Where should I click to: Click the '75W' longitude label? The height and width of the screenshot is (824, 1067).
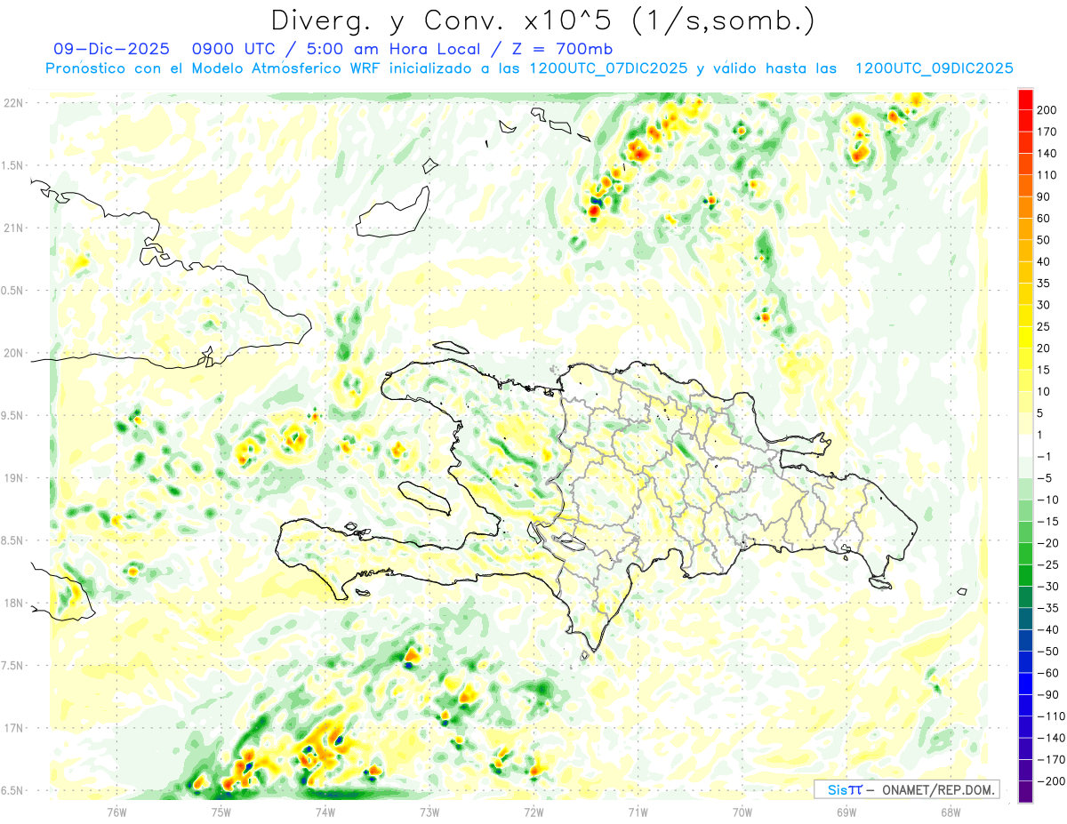[221, 812]
